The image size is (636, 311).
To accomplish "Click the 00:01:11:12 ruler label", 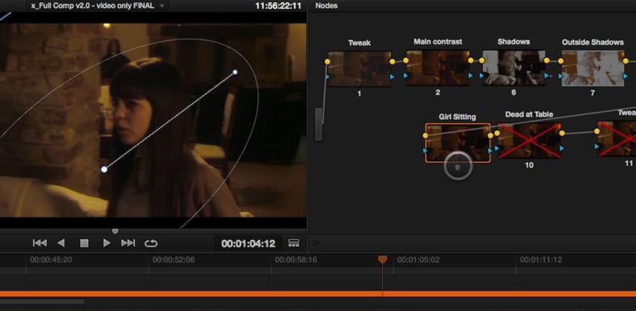I will pyautogui.click(x=541, y=260).
